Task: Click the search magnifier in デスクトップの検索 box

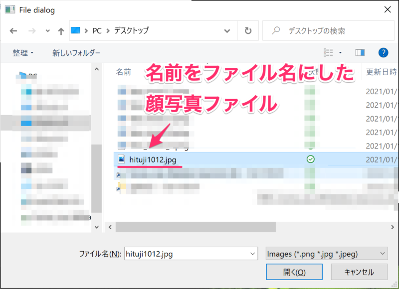Action: (x=275, y=30)
